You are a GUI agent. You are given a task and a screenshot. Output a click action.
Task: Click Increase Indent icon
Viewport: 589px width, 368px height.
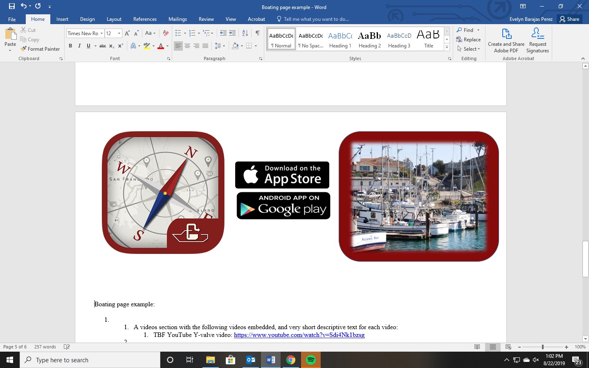point(232,34)
